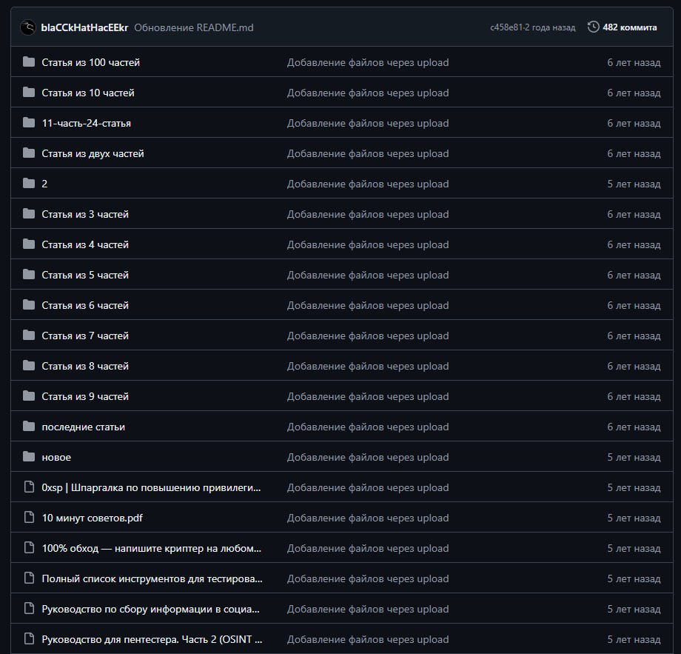Click folder icon next to 11-часть-24-статья

coord(29,123)
